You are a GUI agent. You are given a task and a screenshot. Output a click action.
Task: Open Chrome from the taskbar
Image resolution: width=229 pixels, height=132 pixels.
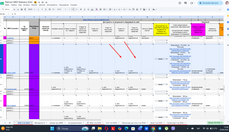click(x=153, y=128)
